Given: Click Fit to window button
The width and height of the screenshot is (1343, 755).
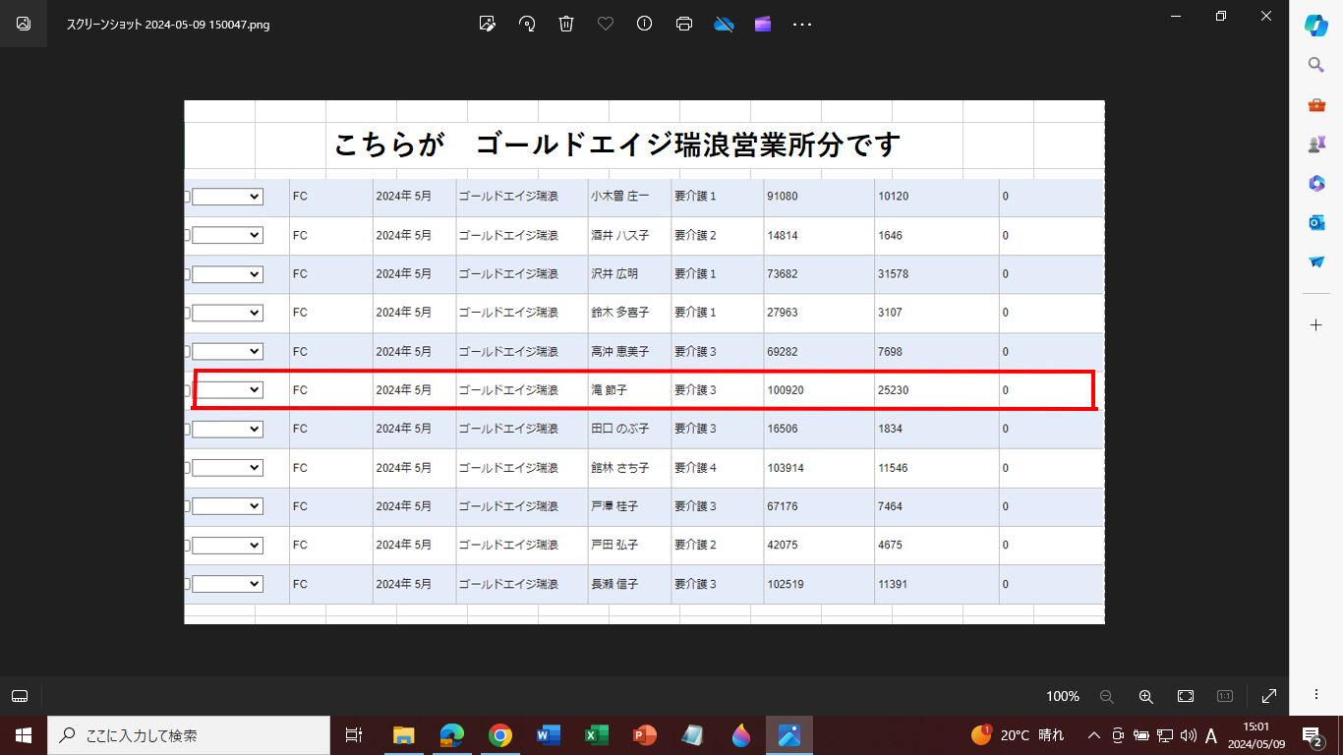Looking at the screenshot, I should tap(1186, 696).
